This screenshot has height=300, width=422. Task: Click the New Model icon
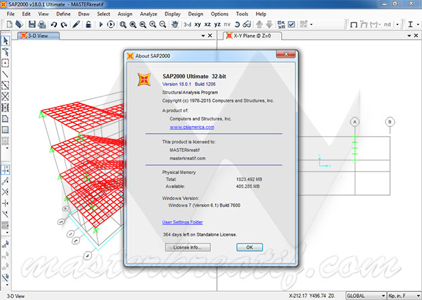coord(10,24)
